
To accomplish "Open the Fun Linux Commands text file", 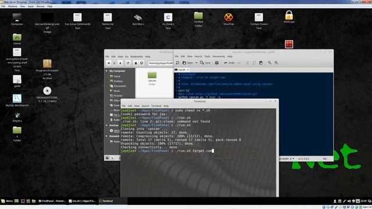I will [77, 21].
